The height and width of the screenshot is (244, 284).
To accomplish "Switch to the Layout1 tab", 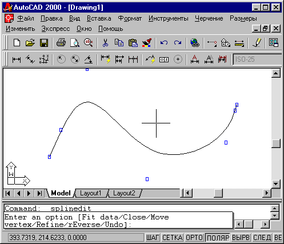I will (x=90, y=193).
